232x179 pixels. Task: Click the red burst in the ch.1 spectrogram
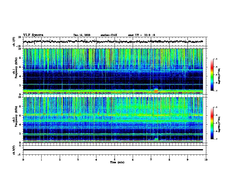[156, 92]
